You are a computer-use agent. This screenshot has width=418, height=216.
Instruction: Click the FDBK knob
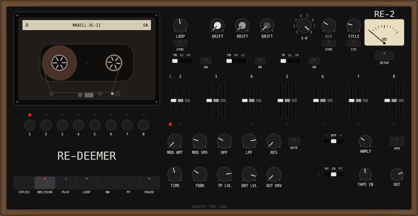[x=200, y=174]
